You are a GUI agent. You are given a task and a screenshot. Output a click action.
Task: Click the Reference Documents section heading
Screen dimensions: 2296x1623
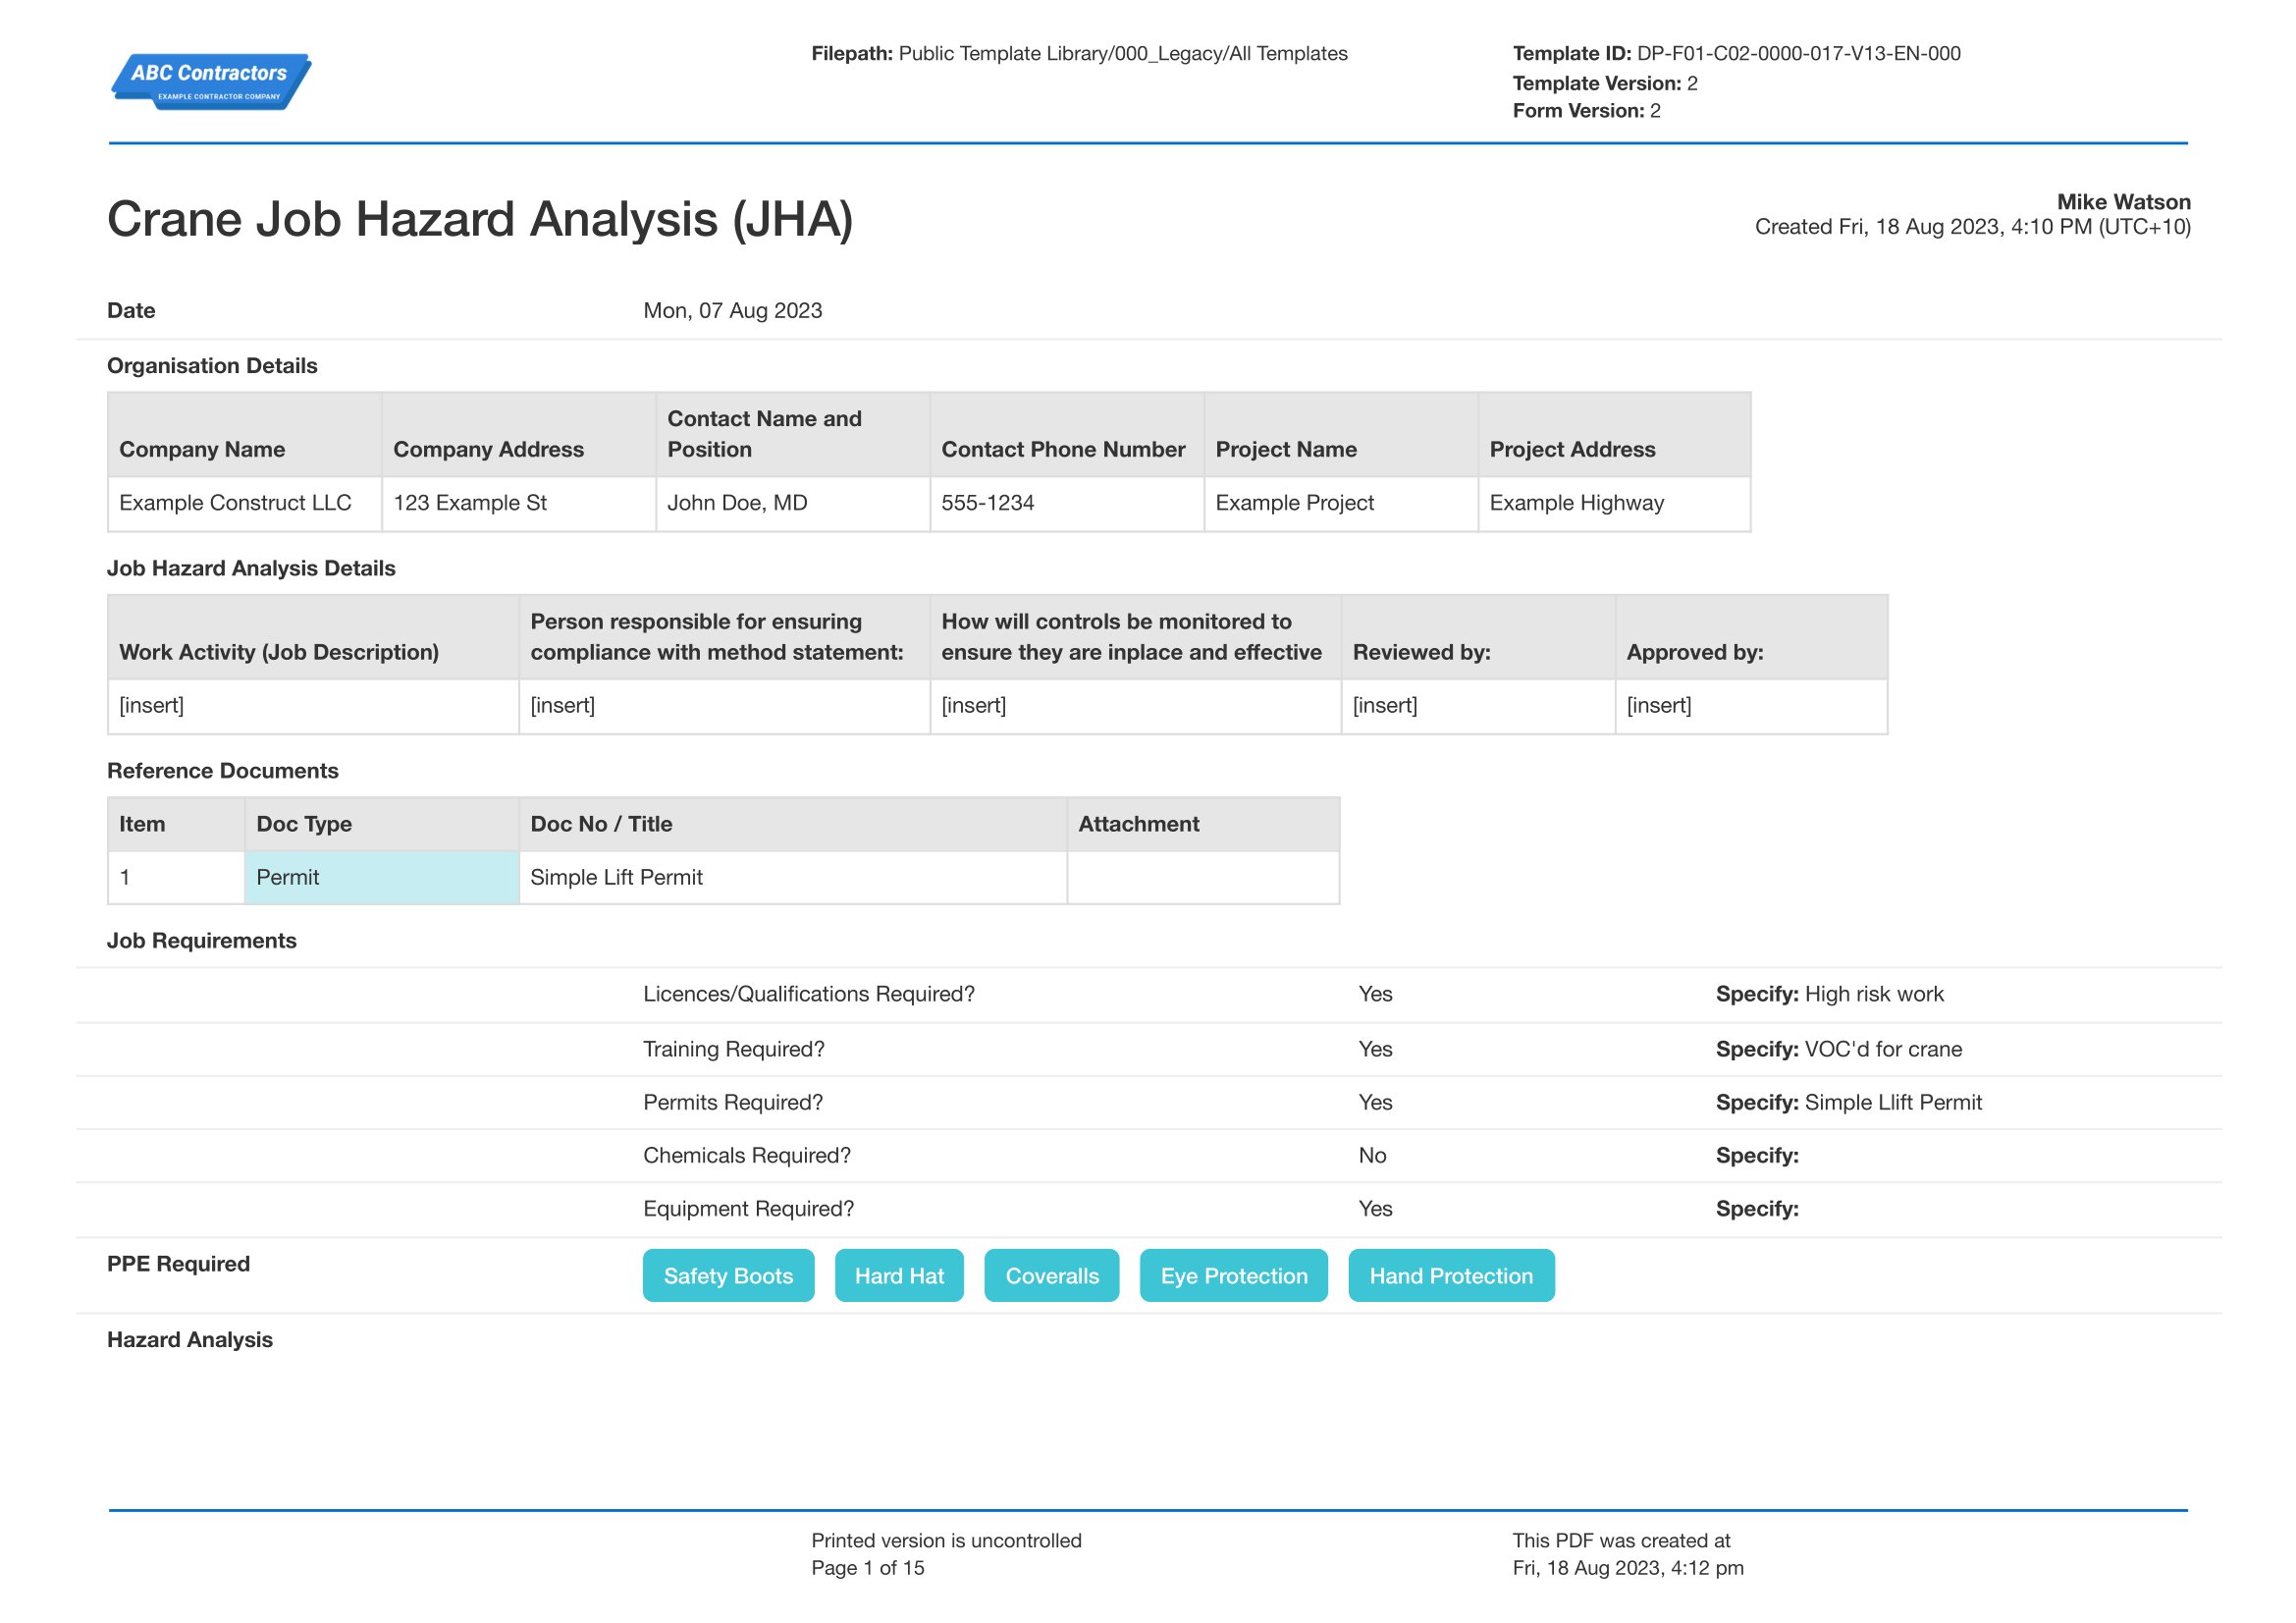(x=223, y=770)
